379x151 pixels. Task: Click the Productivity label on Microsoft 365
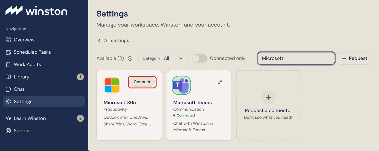click(115, 109)
